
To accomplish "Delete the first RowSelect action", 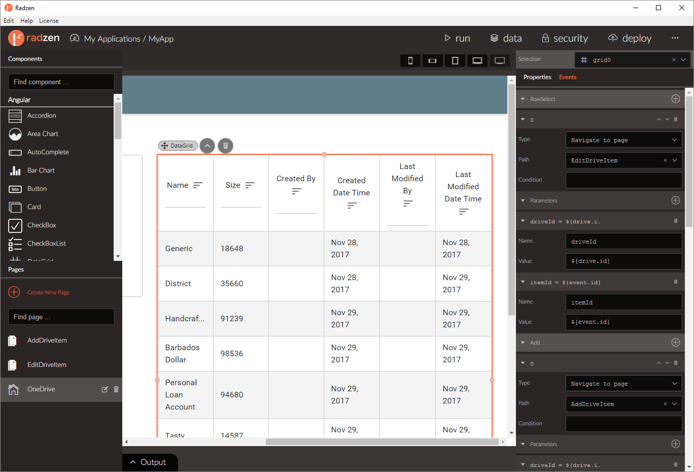I will (x=676, y=119).
